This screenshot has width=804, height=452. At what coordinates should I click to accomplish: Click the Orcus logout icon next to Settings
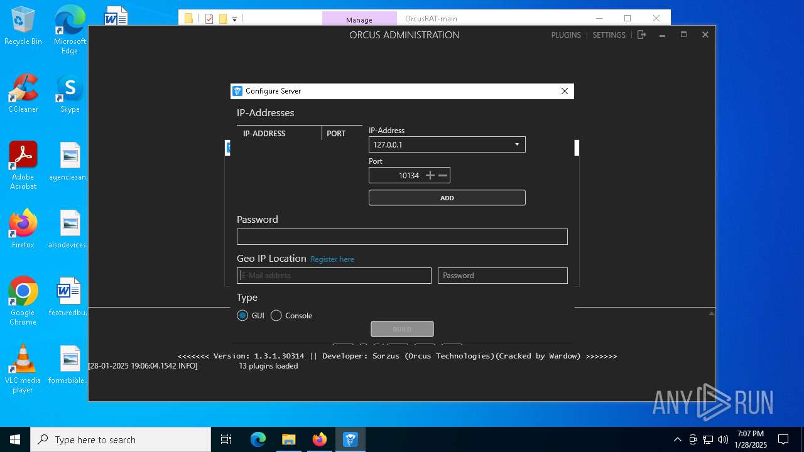[641, 35]
